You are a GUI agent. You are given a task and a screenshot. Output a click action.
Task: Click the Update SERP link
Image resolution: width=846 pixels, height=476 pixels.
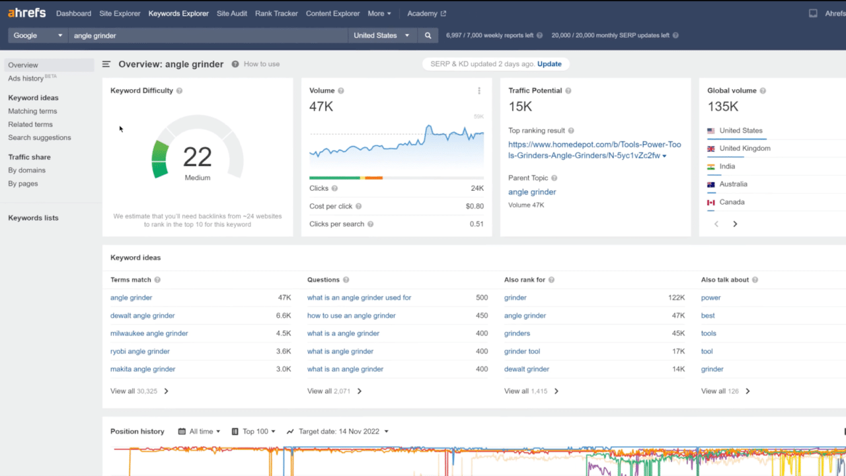click(549, 64)
